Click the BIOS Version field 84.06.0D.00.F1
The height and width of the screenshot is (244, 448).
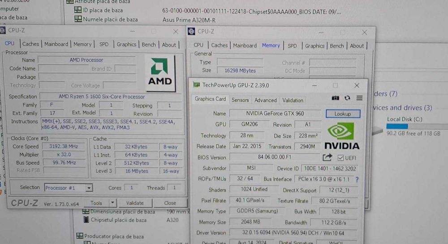tap(275, 157)
